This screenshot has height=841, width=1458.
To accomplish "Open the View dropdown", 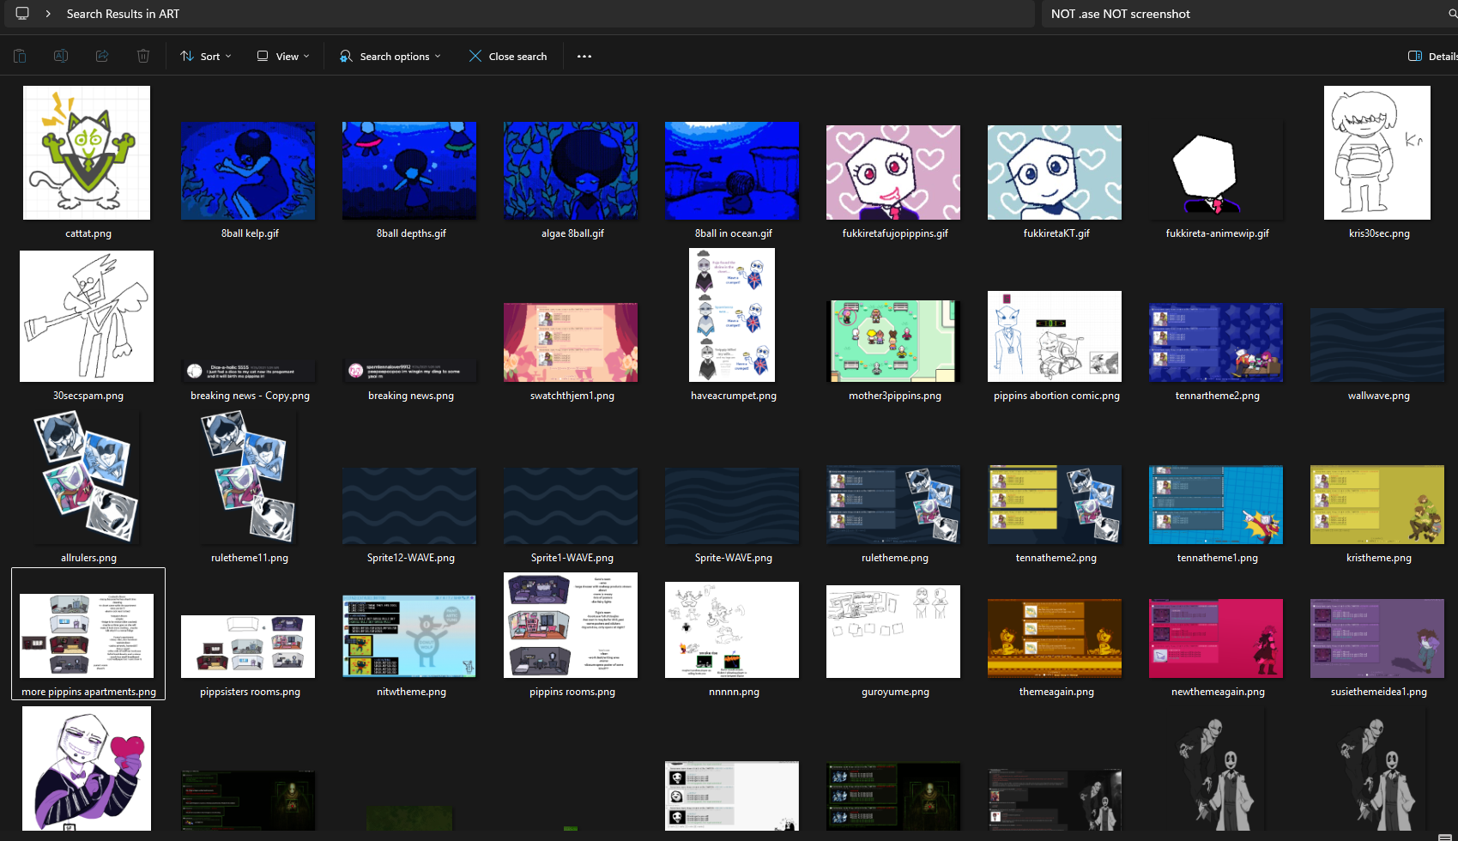I will click(x=283, y=57).
